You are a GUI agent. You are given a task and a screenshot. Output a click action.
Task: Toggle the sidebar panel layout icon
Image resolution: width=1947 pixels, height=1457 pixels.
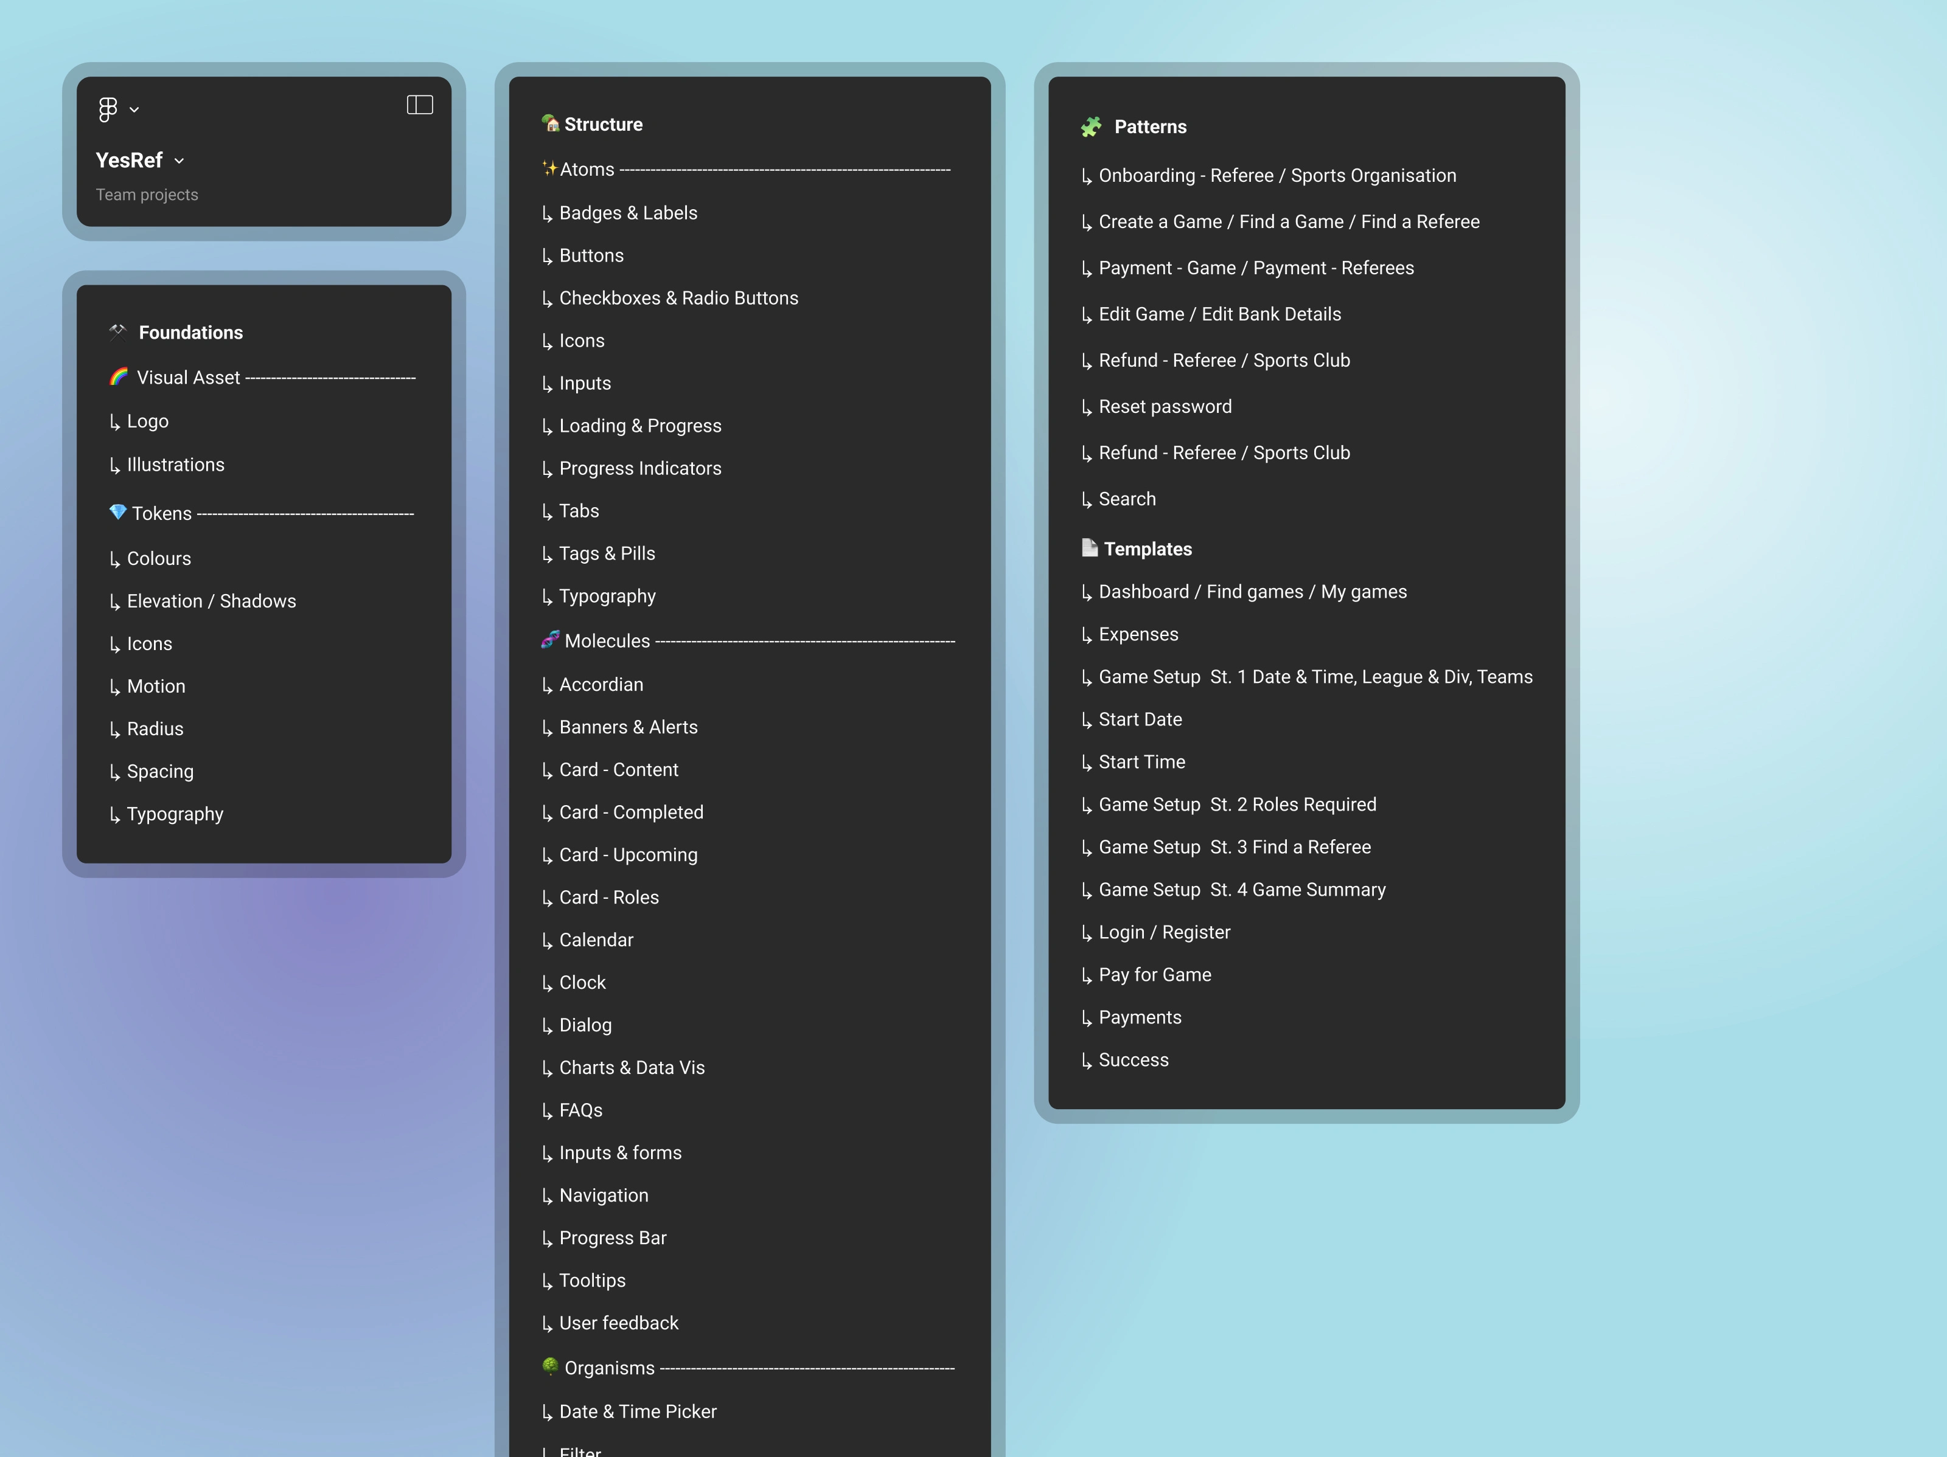pyautogui.click(x=420, y=106)
